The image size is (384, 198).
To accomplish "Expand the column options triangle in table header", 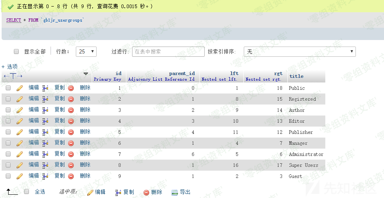I will (x=86, y=74).
